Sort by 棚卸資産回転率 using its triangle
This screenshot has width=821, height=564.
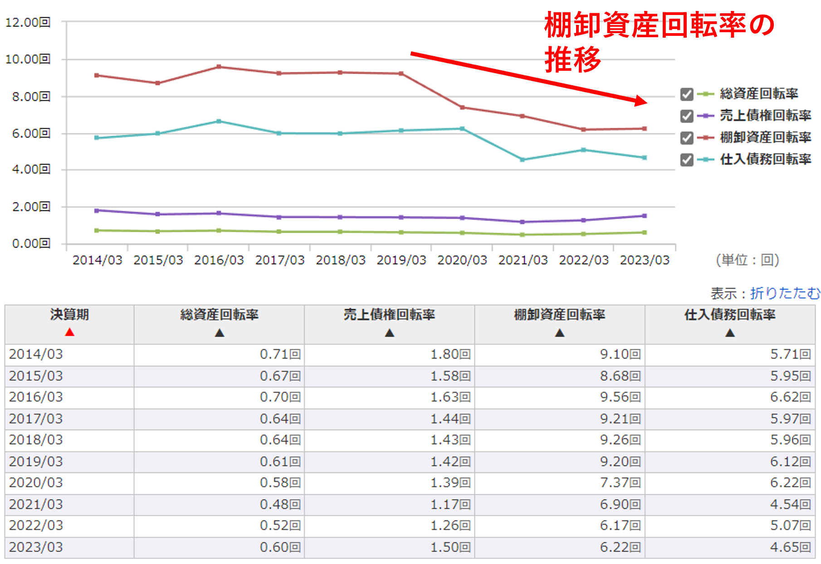click(x=560, y=333)
